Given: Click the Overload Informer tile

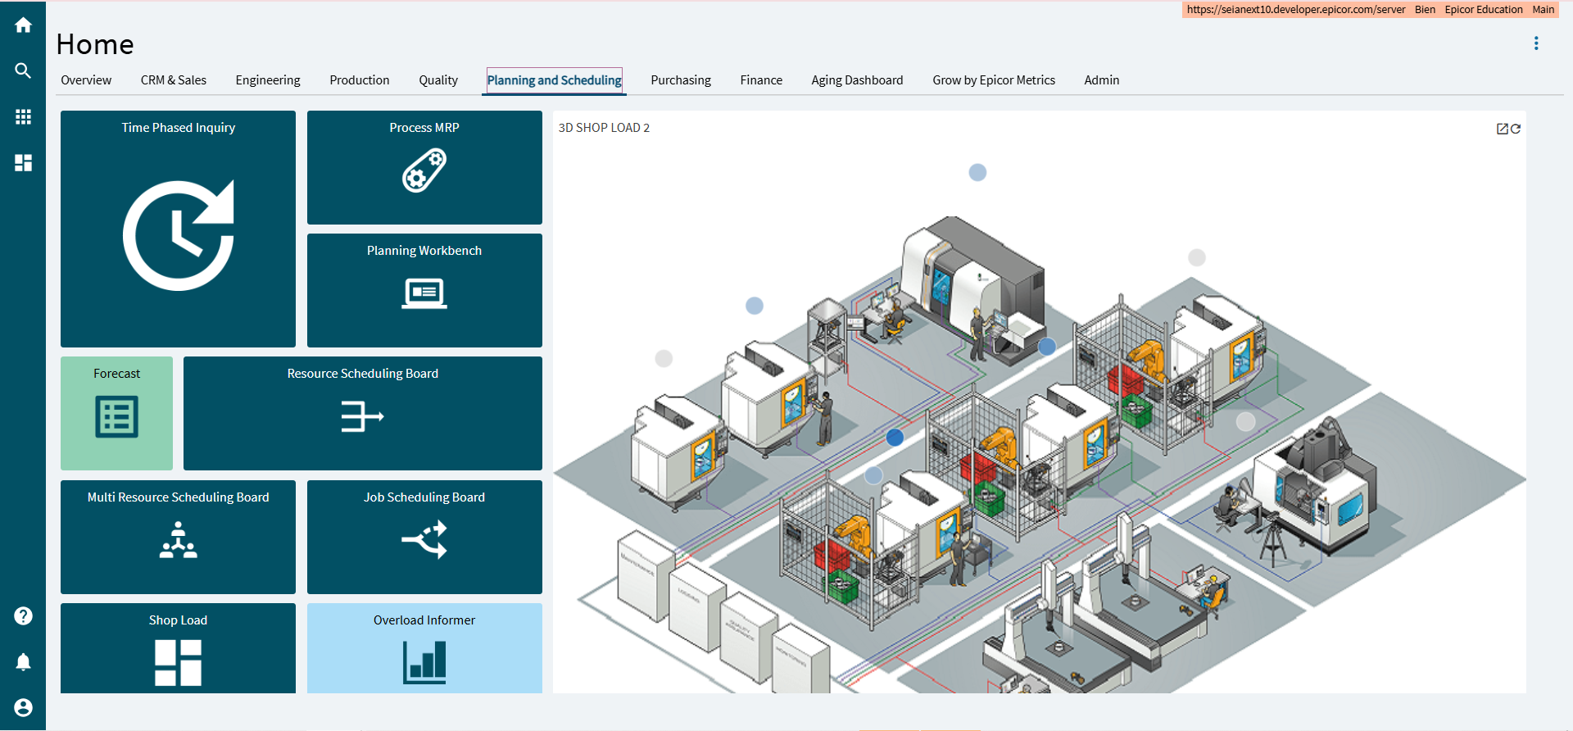Looking at the screenshot, I should coord(424,648).
